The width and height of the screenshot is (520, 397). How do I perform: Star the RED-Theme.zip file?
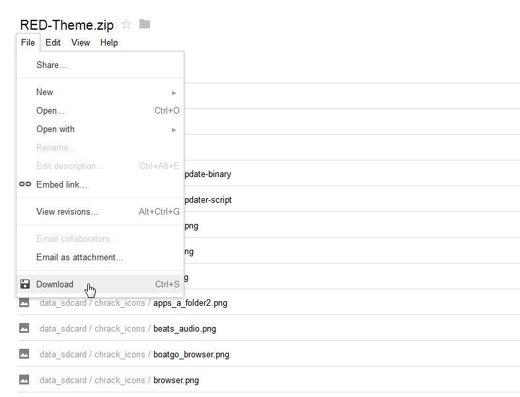tap(126, 24)
